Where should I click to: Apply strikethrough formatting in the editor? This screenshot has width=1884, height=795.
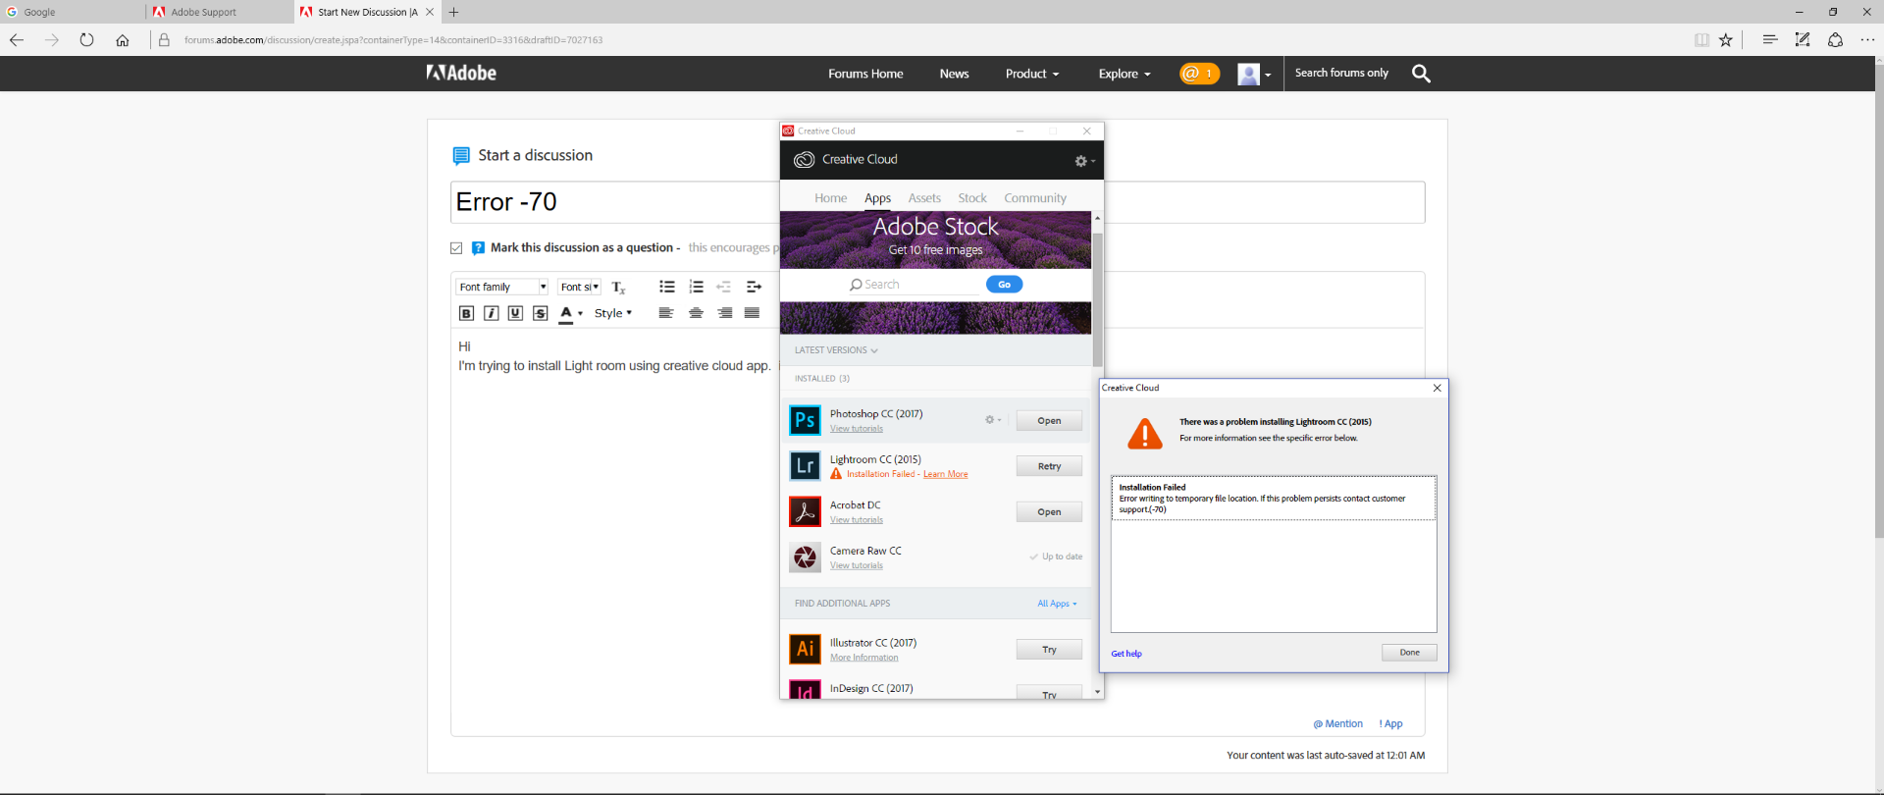pos(540,313)
